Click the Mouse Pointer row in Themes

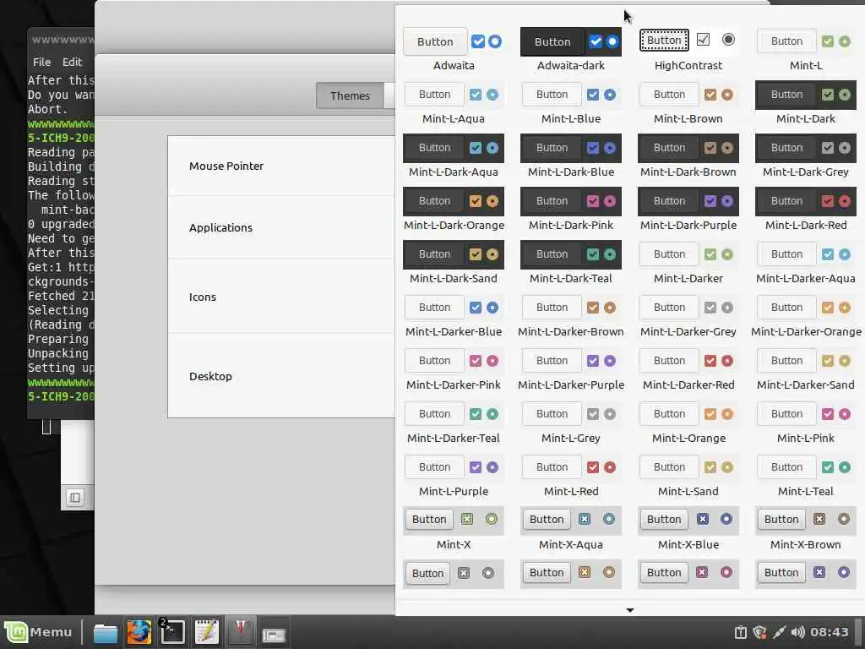[282, 166]
